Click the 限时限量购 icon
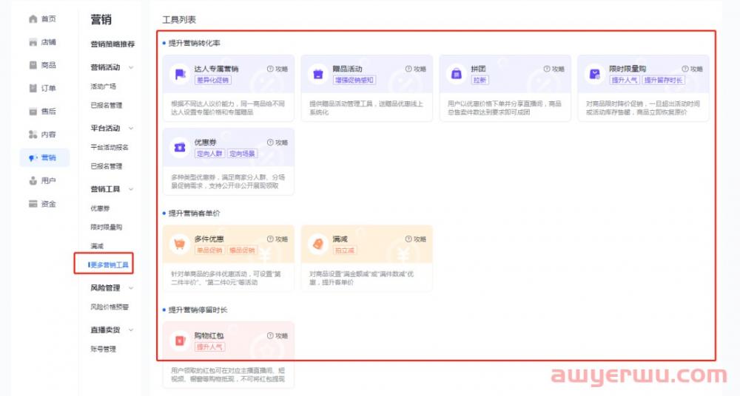 [595, 74]
